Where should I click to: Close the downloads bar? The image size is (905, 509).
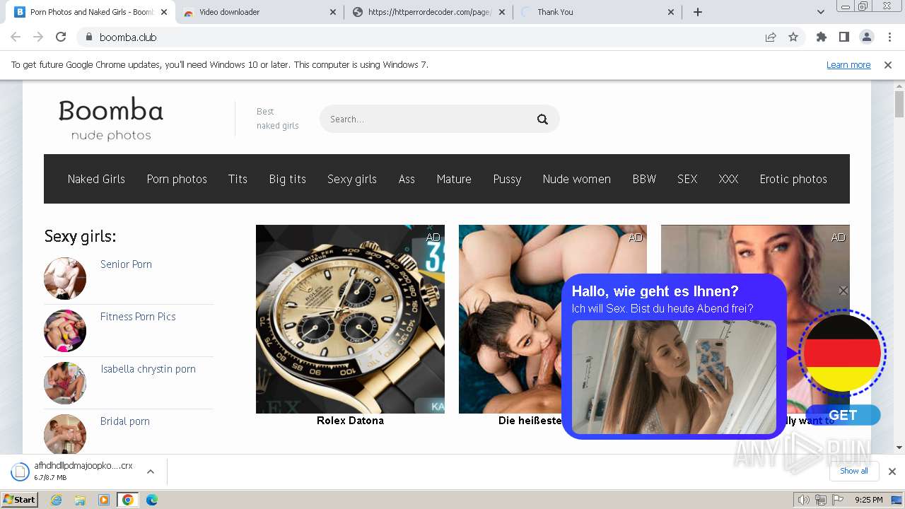(x=892, y=472)
